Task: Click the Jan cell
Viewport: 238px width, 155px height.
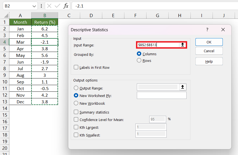Action: (x=20, y=29)
